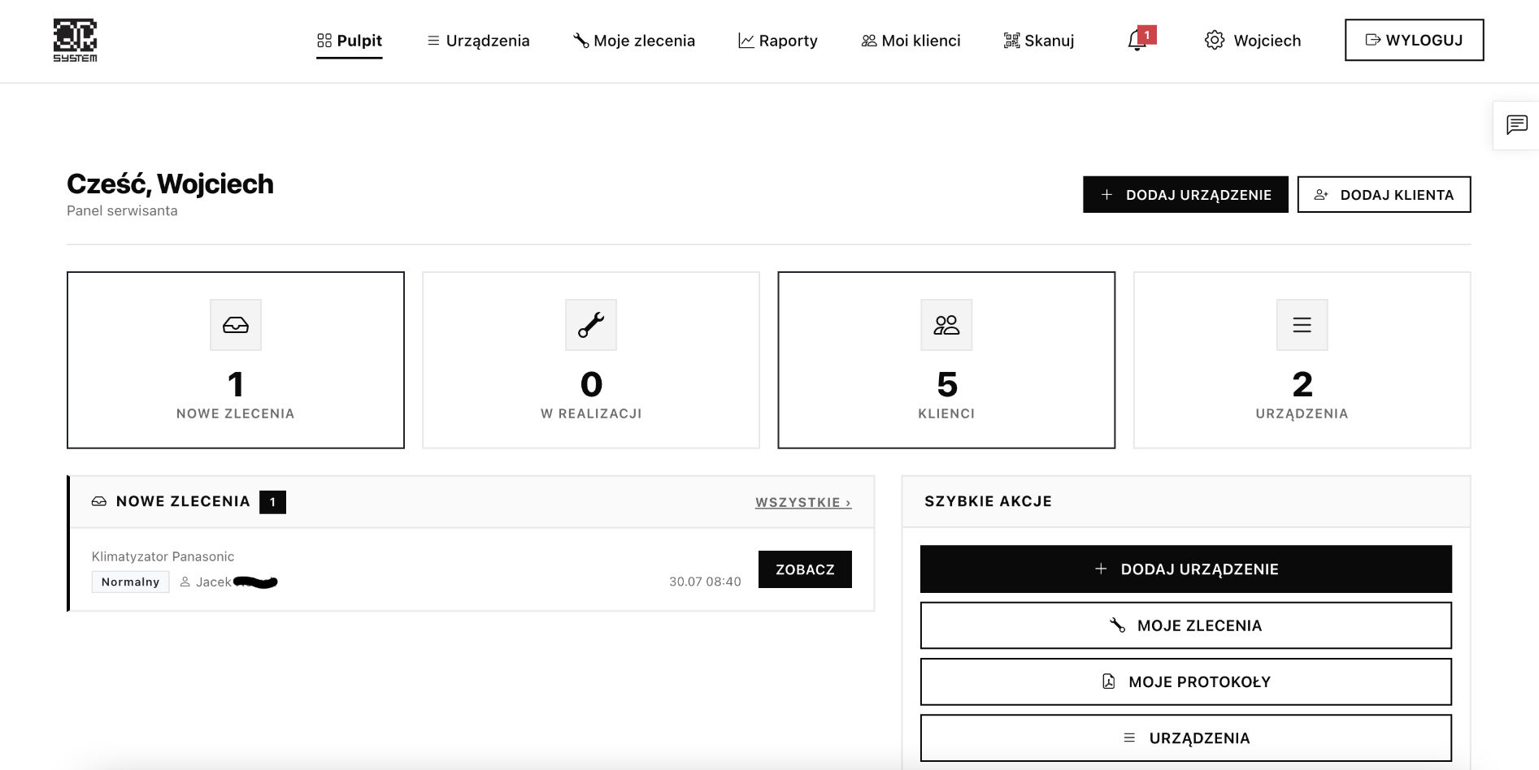Screen dimensions: 1539x770
Task: Click the inbox icon in Nowe zlecenia header
Action: click(x=99, y=502)
